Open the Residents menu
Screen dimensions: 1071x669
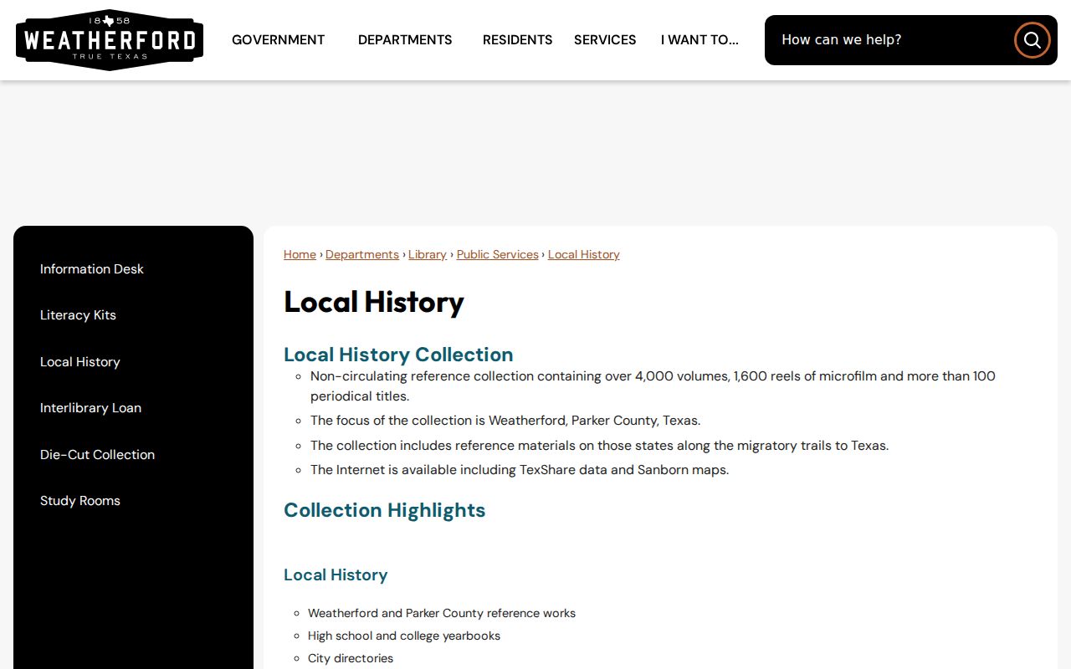[517, 40]
